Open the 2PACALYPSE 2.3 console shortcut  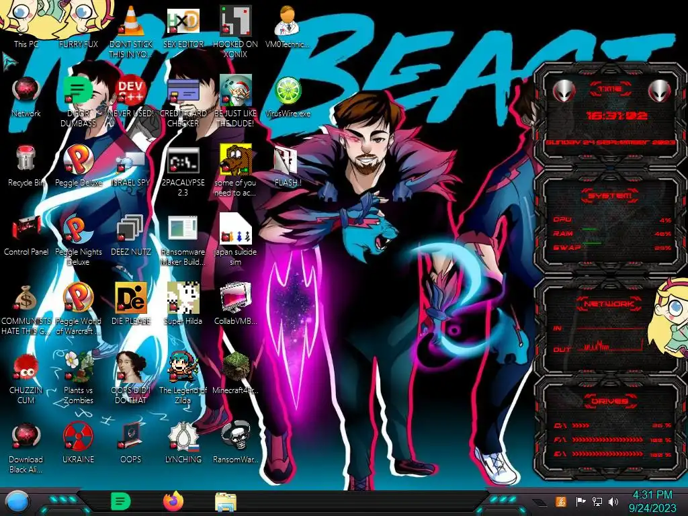click(x=183, y=171)
